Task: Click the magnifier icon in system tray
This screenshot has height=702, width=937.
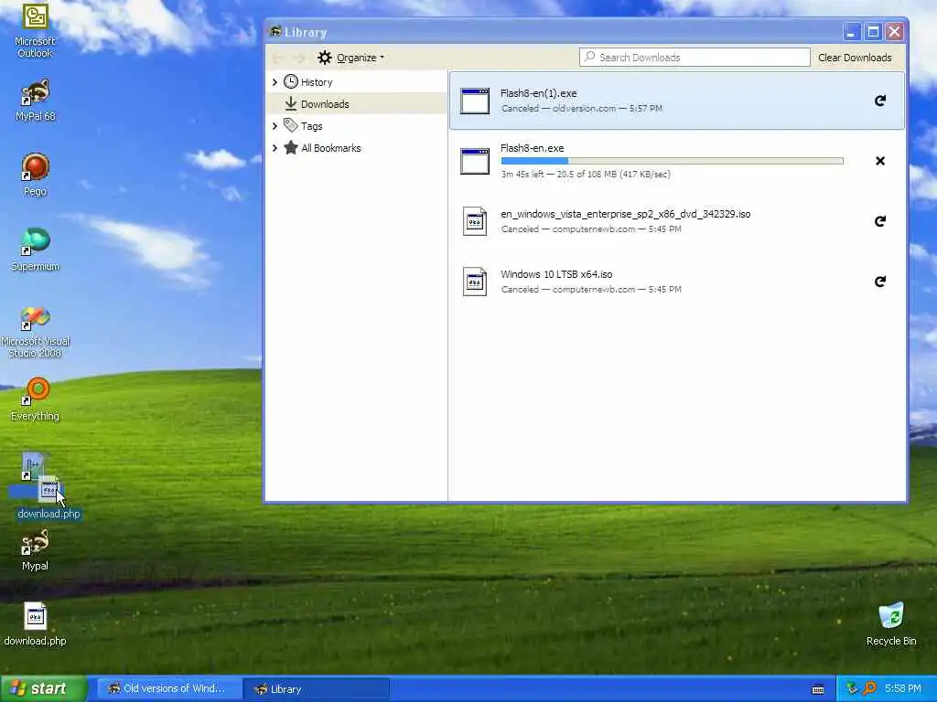Action: [x=869, y=688]
